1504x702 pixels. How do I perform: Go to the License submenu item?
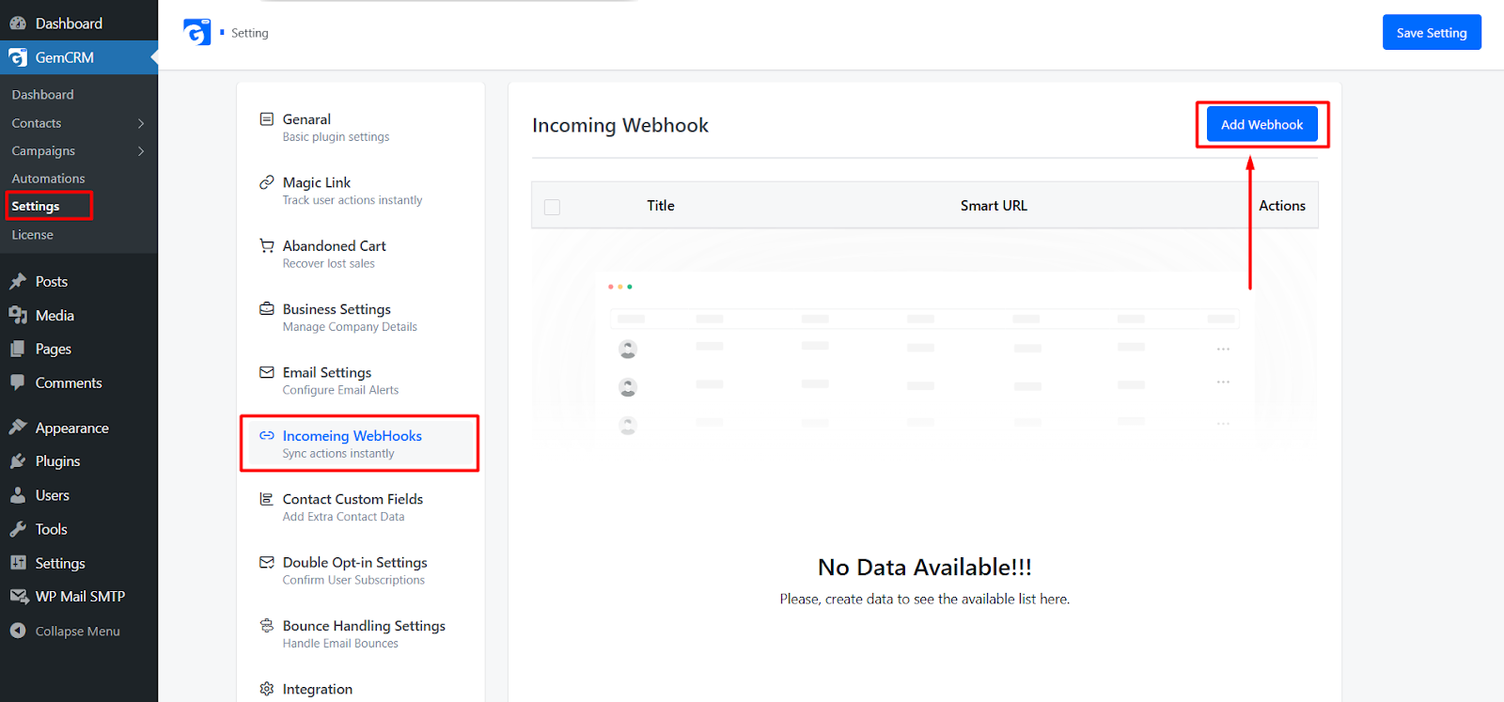tap(32, 235)
